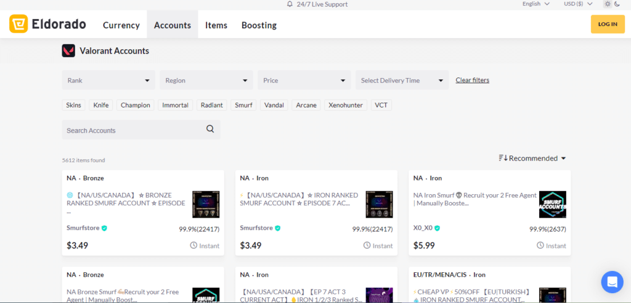Go to the Accounts tab

173,25
